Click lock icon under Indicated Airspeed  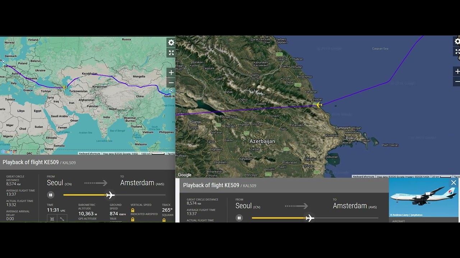point(133,219)
